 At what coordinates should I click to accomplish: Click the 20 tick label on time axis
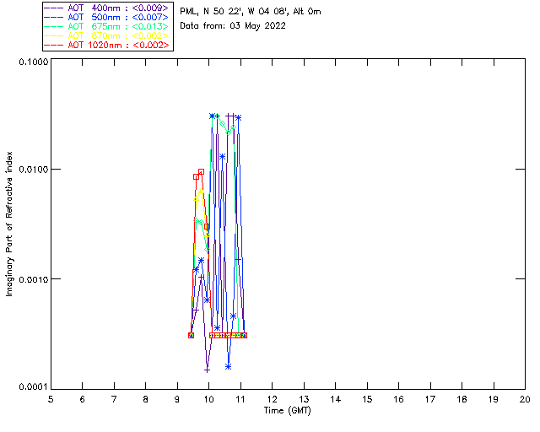[x=525, y=399]
